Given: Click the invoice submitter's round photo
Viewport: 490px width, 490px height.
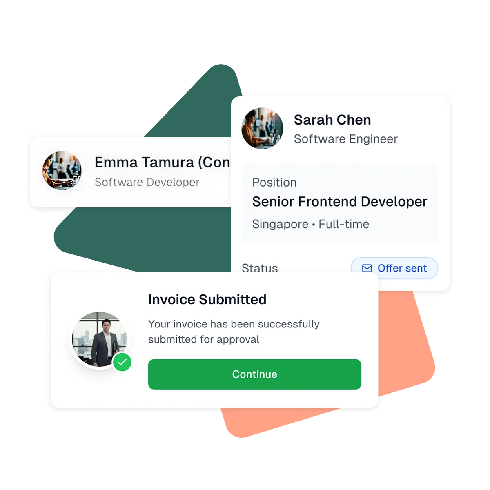Looking at the screenshot, I should [x=100, y=340].
